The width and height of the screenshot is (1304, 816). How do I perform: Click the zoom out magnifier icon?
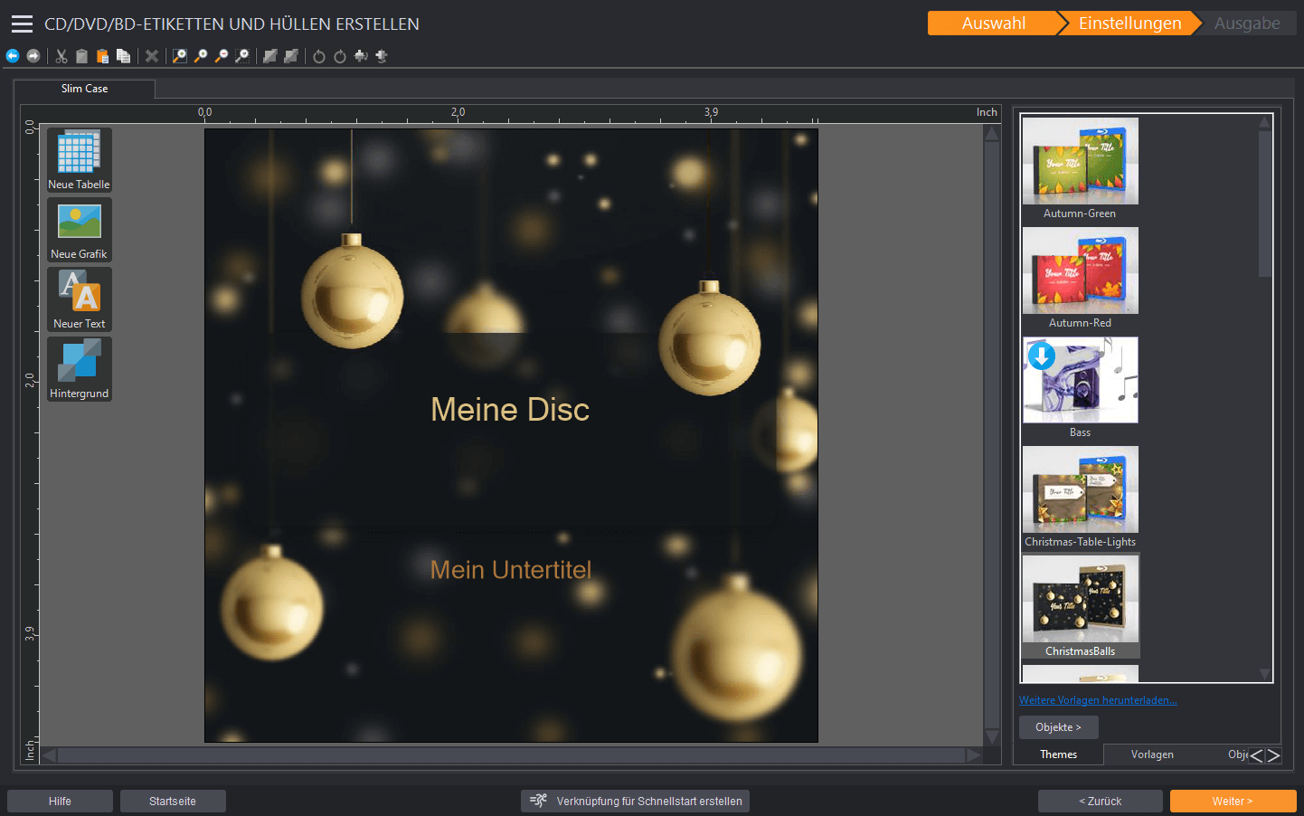[x=222, y=56]
